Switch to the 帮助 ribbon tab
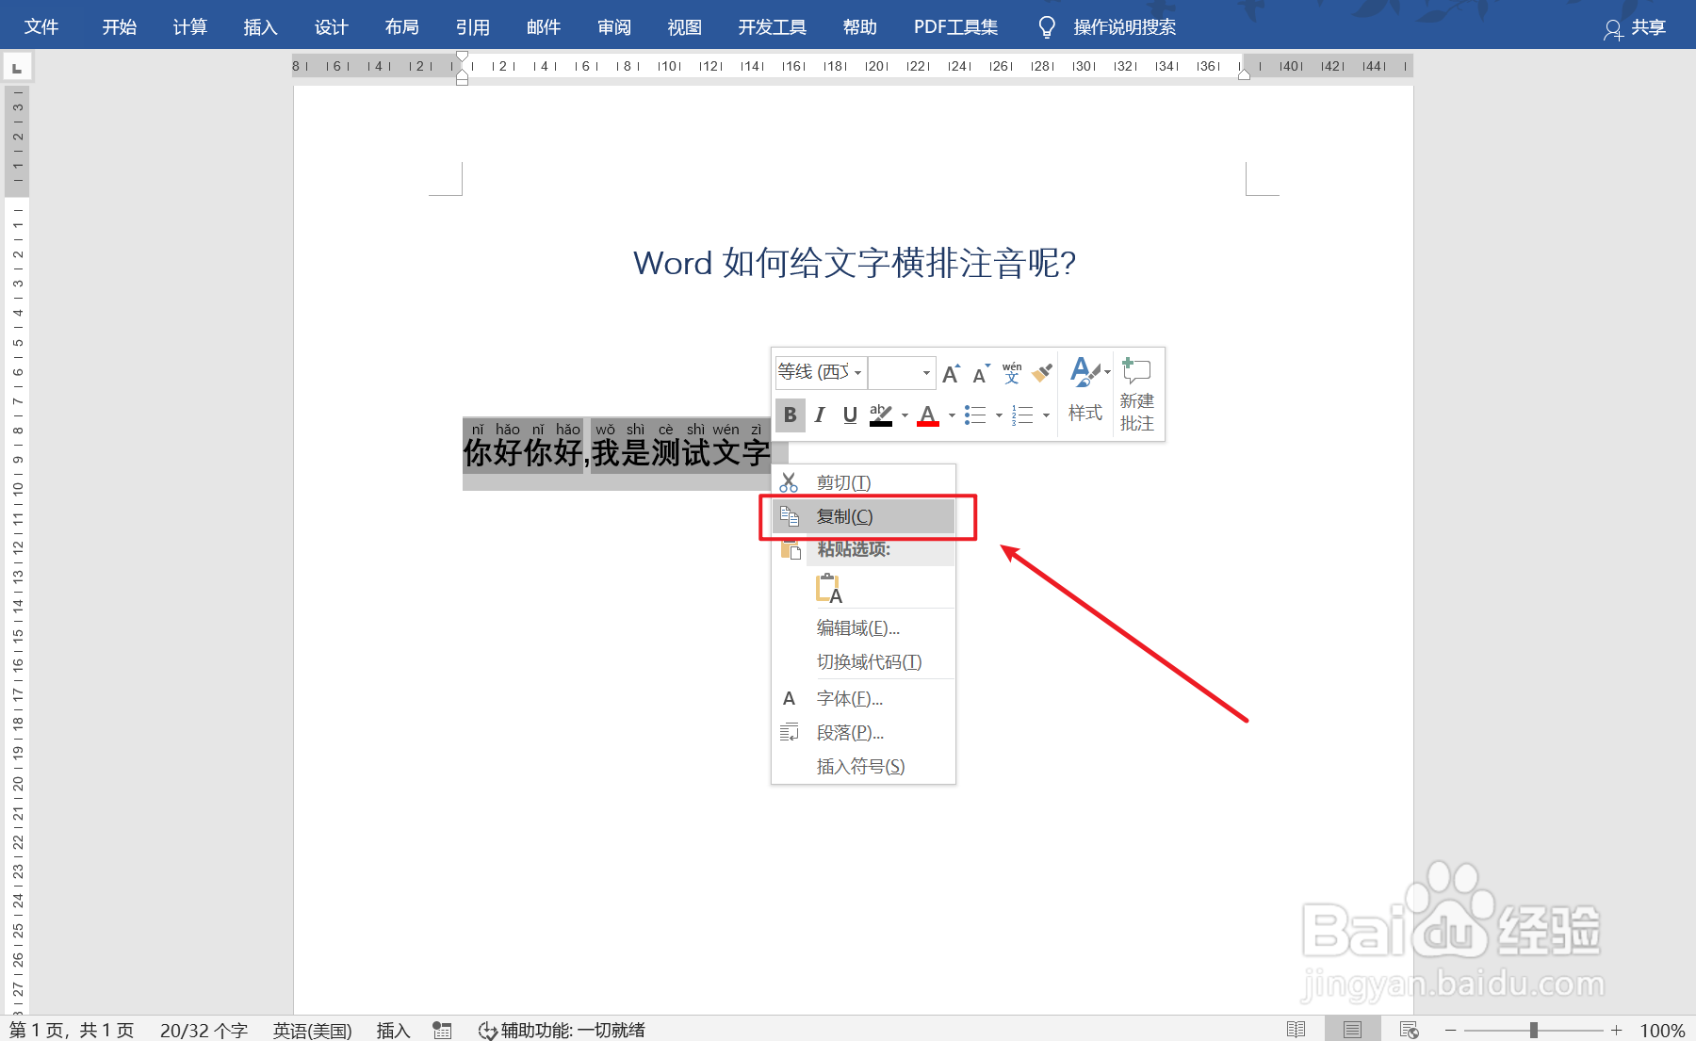The width and height of the screenshot is (1696, 1041). pyautogui.click(x=860, y=27)
